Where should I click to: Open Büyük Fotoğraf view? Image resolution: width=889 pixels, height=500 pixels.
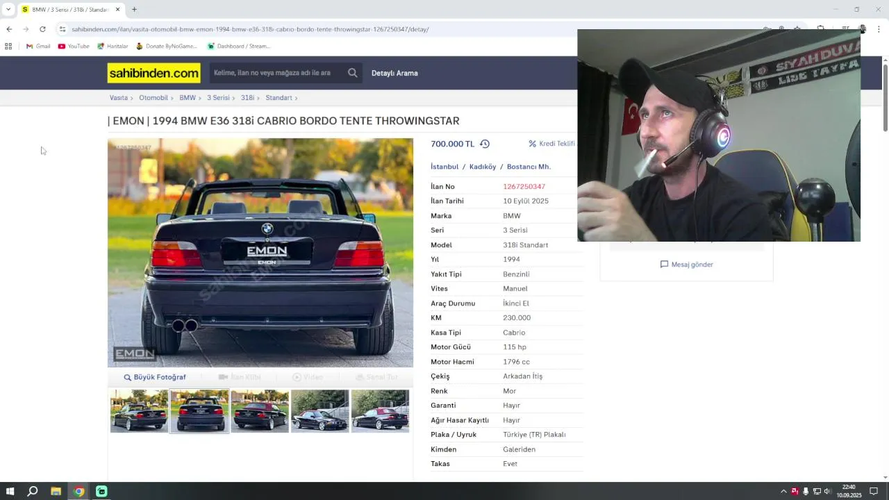[x=154, y=377]
